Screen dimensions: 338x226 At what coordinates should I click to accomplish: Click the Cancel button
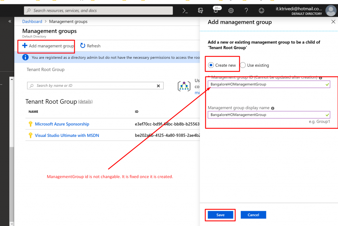pyautogui.click(x=253, y=215)
